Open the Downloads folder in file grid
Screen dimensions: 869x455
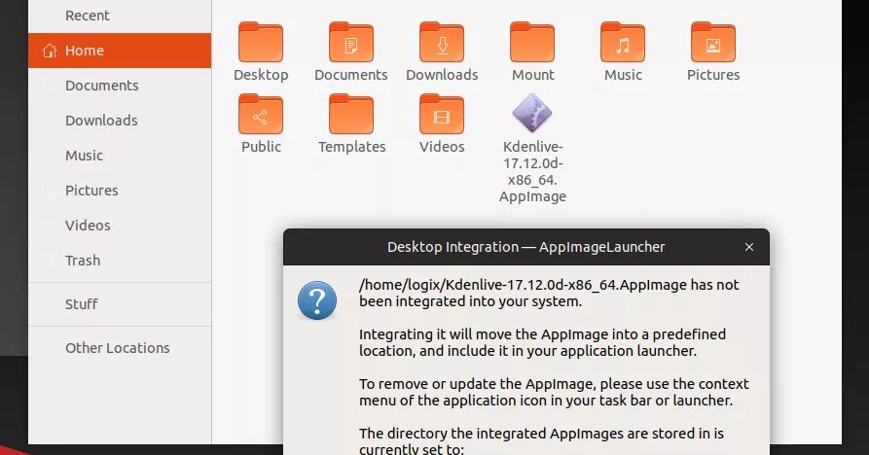tap(442, 42)
